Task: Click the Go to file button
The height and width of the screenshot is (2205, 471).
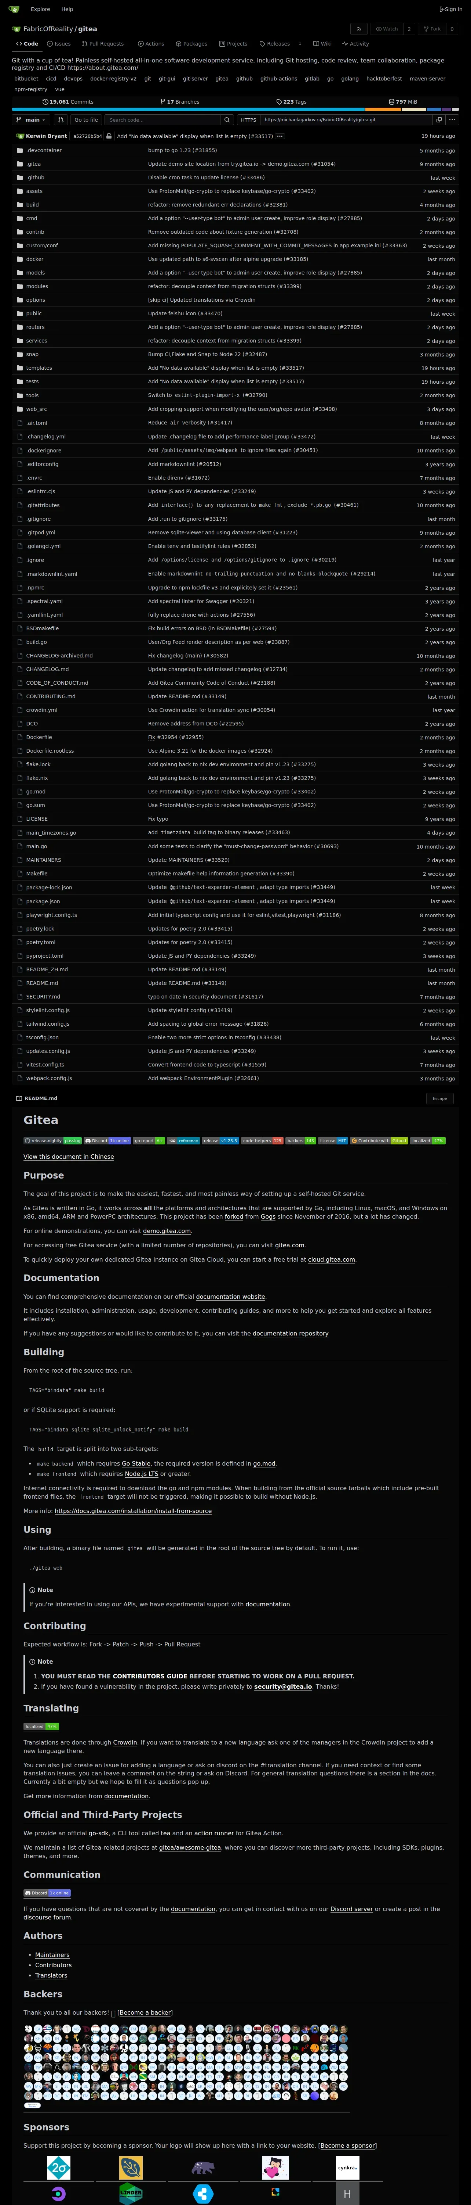Action: pyautogui.click(x=85, y=120)
